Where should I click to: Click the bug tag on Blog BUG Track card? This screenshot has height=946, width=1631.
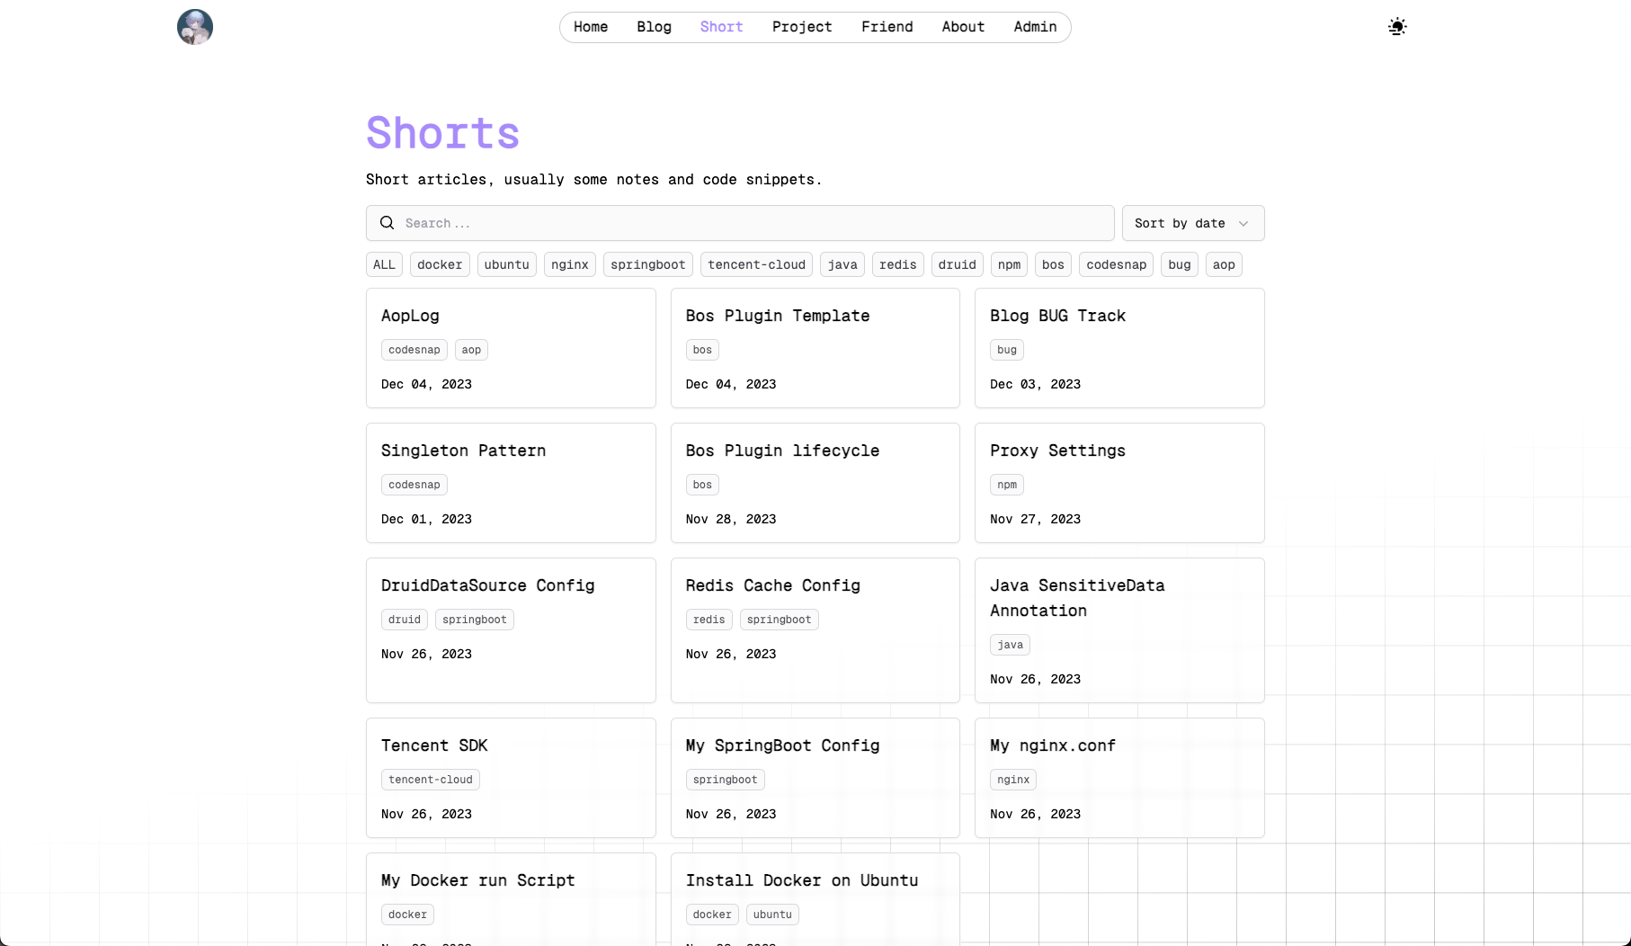(1007, 350)
